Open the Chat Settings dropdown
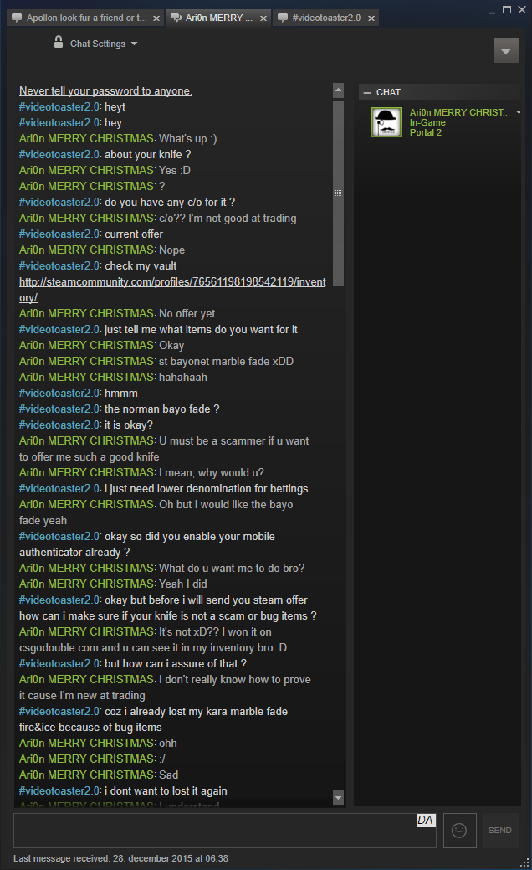The image size is (532, 870). click(x=104, y=44)
